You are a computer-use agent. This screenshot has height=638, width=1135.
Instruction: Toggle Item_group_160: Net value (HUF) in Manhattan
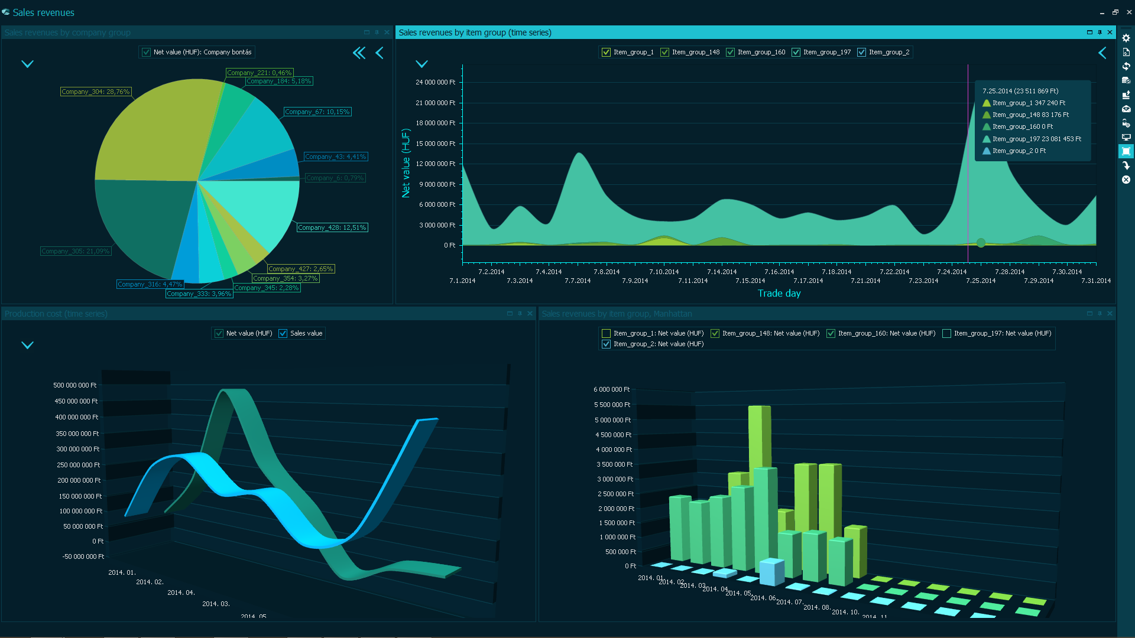pos(831,334)
